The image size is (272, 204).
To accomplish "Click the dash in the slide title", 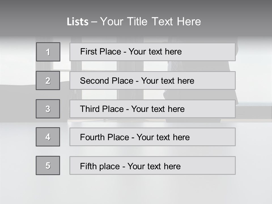I will (94, 22).
